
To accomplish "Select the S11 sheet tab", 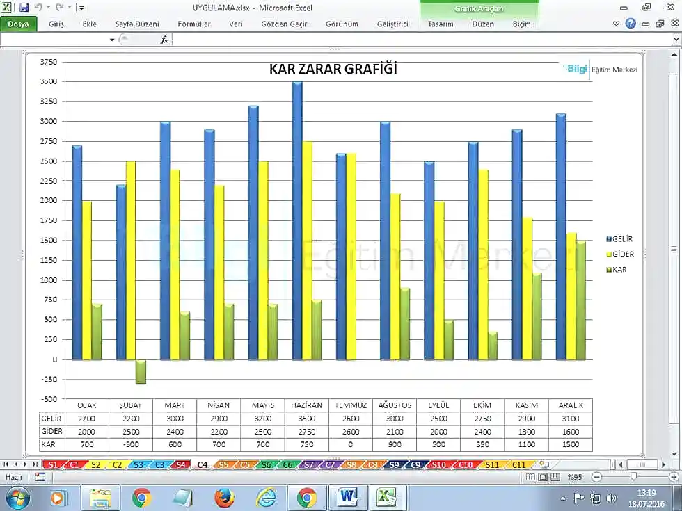I will pos(492,464).
